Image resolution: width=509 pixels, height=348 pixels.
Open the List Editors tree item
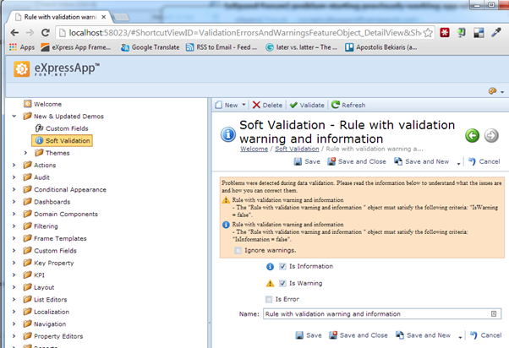tap(51, 300)
